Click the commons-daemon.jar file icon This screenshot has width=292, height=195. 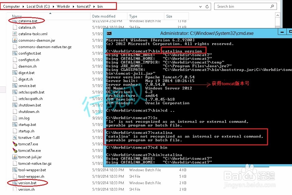coord(15,40)
